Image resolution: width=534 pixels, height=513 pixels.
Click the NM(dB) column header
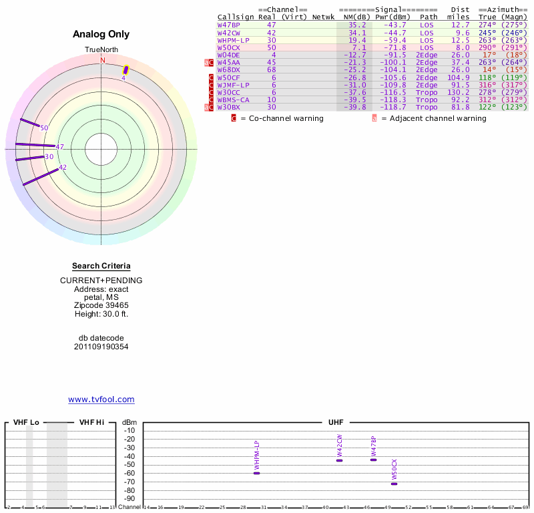tap(356, 17)
